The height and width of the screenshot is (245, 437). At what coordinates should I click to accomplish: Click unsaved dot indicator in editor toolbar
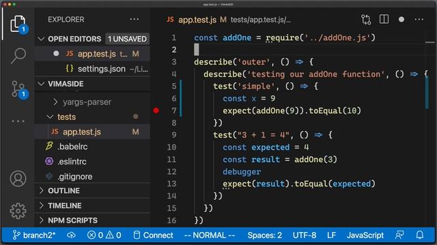[401, 20]
